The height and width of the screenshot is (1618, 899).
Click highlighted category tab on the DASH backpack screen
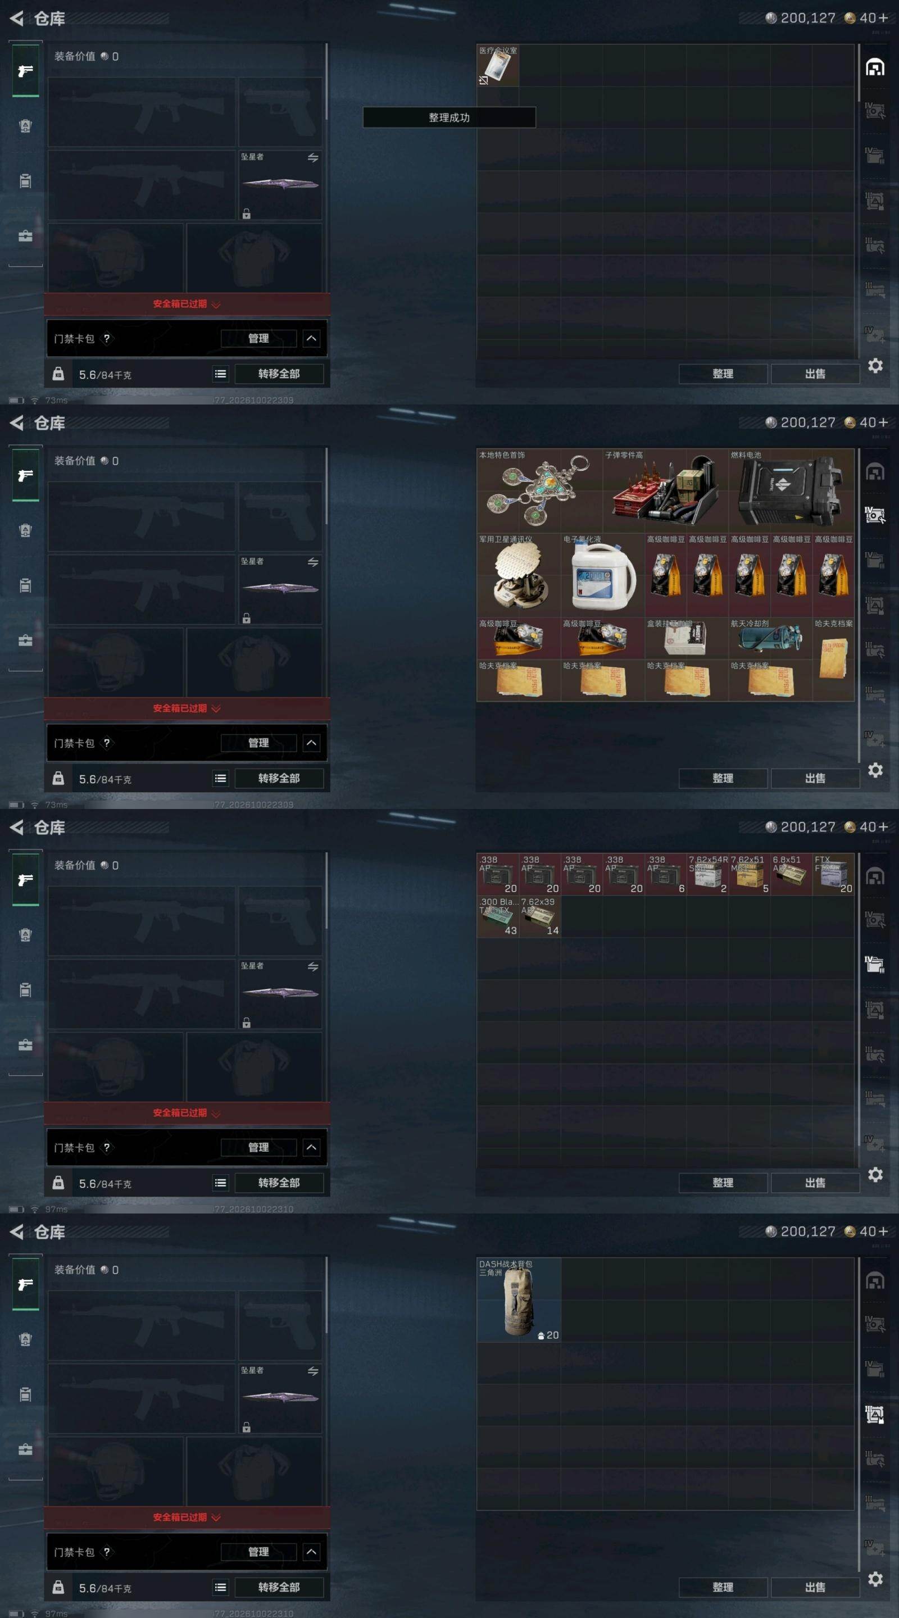click(x=875, y=1414)
